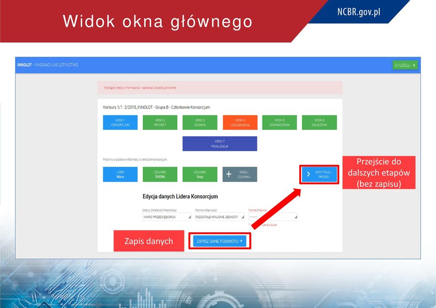
Task: Click the close X icon in WYLOGUJ button
Action: [x=414, y=65]
